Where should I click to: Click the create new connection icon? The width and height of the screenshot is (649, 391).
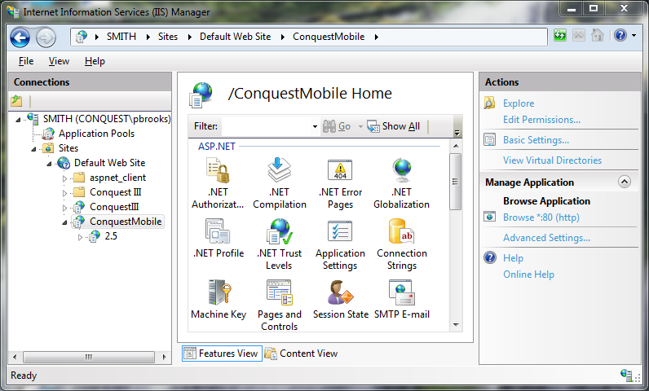click(16, 100)
